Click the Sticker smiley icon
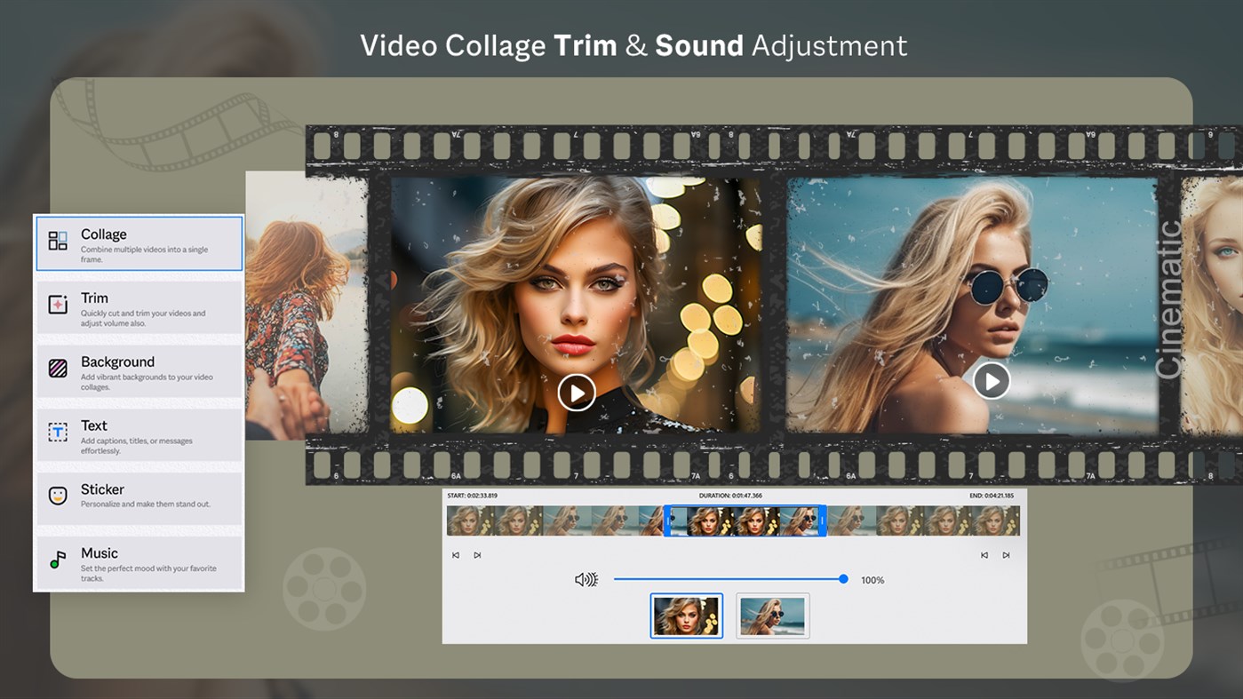Viewport: 1243px width, 699px height. [59, 496]
